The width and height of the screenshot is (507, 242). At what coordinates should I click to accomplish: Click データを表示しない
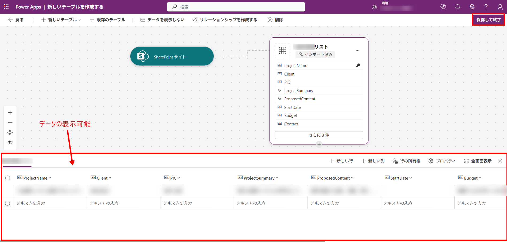(x=162, y=20)
